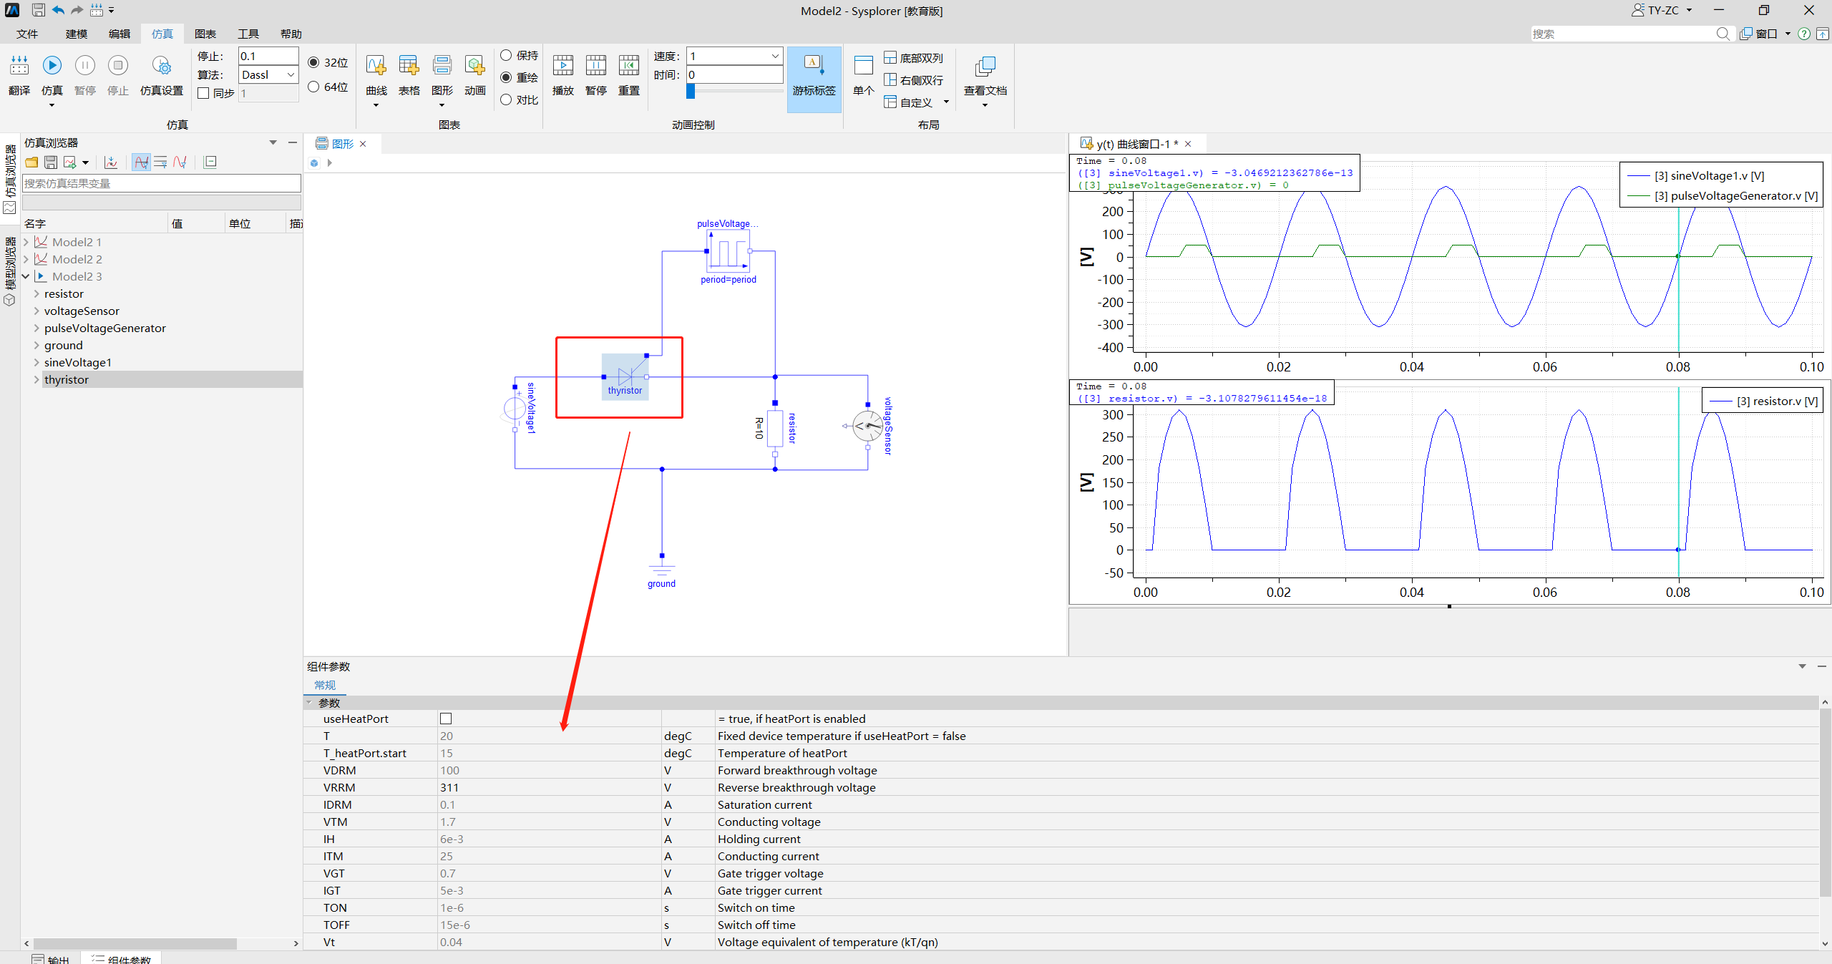Click the 搜索仿真结果变量 search field
This screenshot has height=964, width=1832.
(161, 183)
